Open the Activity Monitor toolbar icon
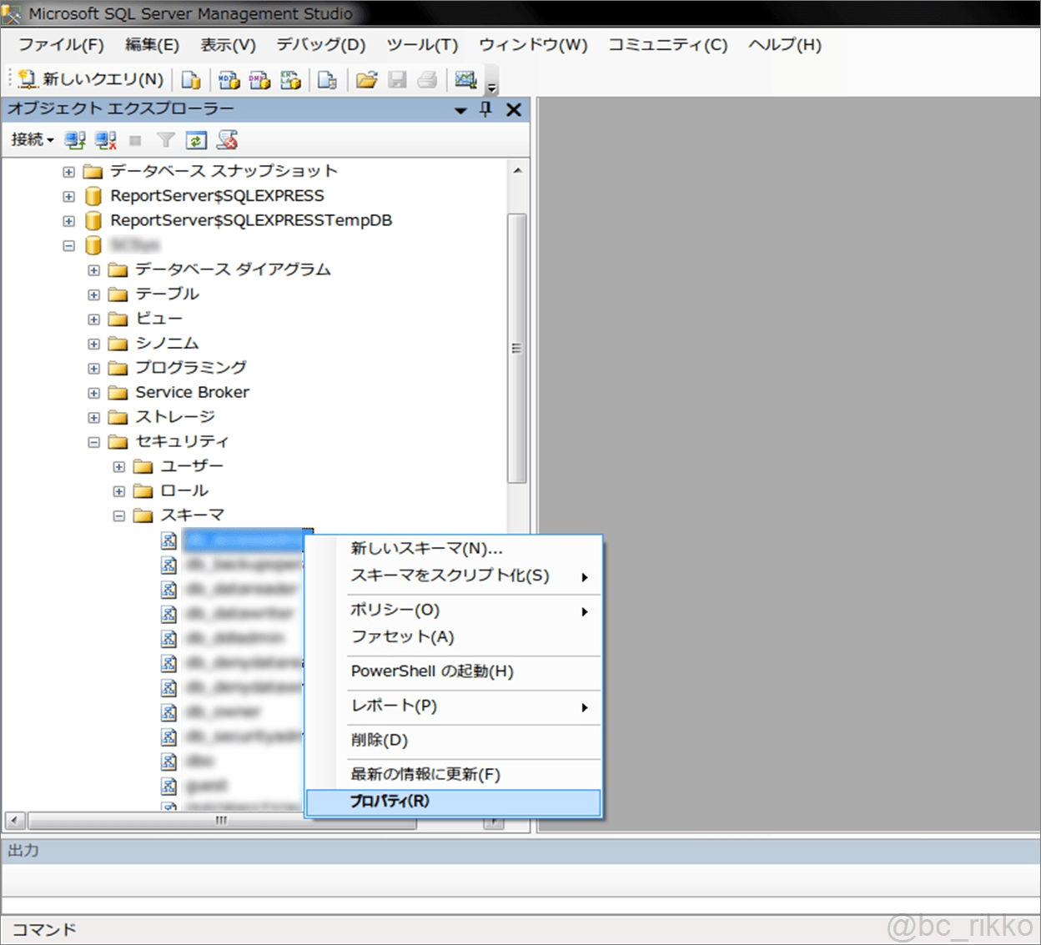Screen dimensions: 1041x945 (465, 80)
